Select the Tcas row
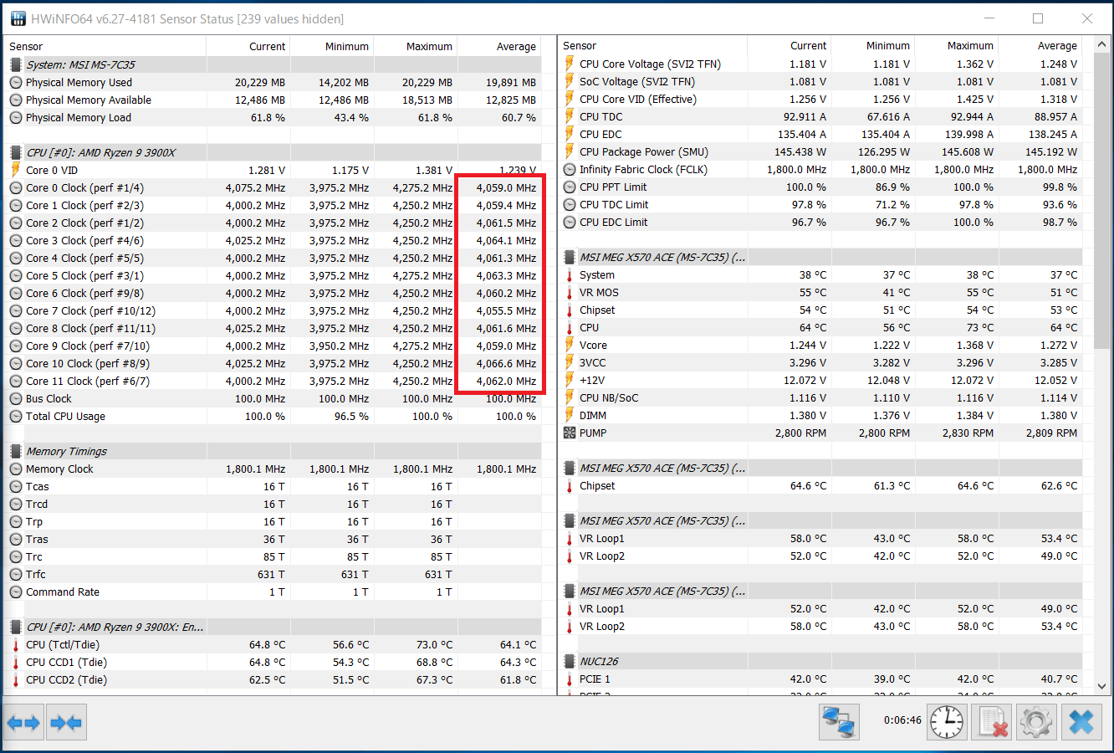 273,486
